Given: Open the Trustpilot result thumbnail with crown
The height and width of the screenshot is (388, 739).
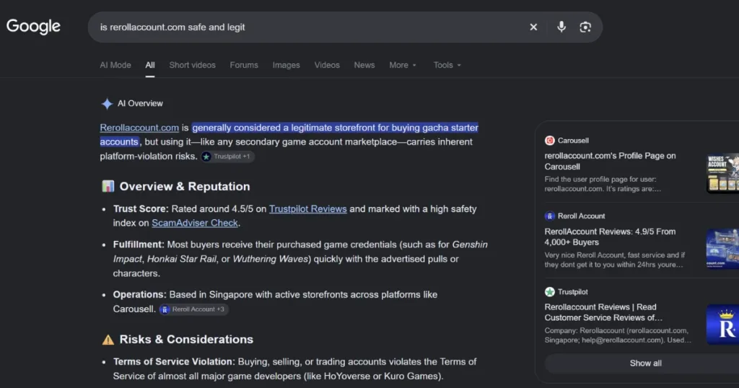Looking at the screenshot, I should (722, 325).
